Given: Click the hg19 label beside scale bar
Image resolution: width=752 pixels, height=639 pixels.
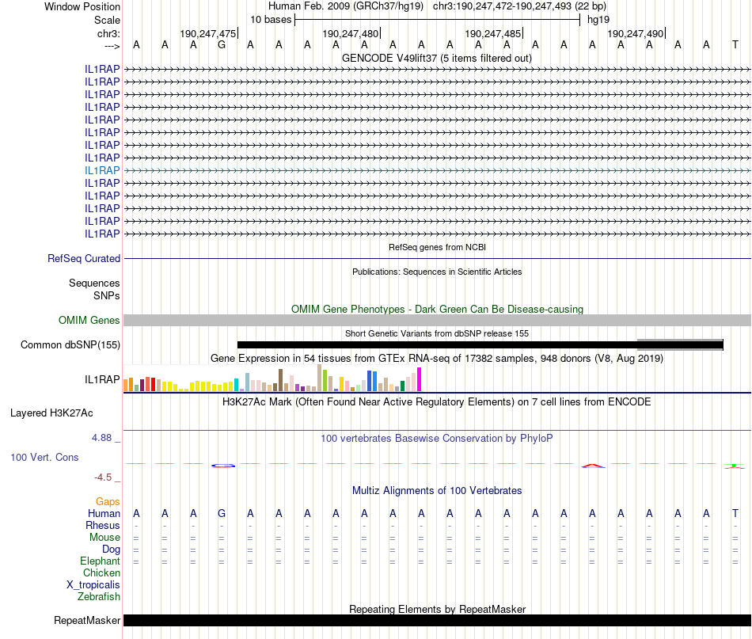Looking at the screenshot, I should pyautogui.click(x=598, y=20).
